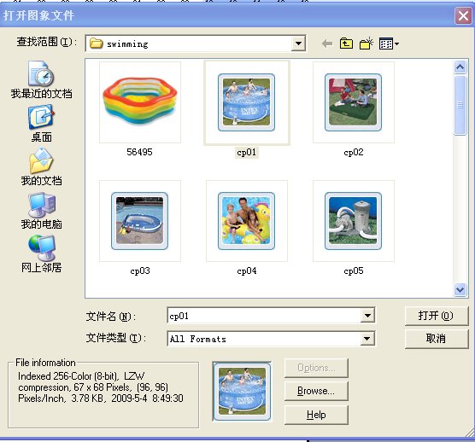Click the Back arrow navigation icon
Image resolution: width=475 pixels, height=442 pixels.
coord(327,44)
